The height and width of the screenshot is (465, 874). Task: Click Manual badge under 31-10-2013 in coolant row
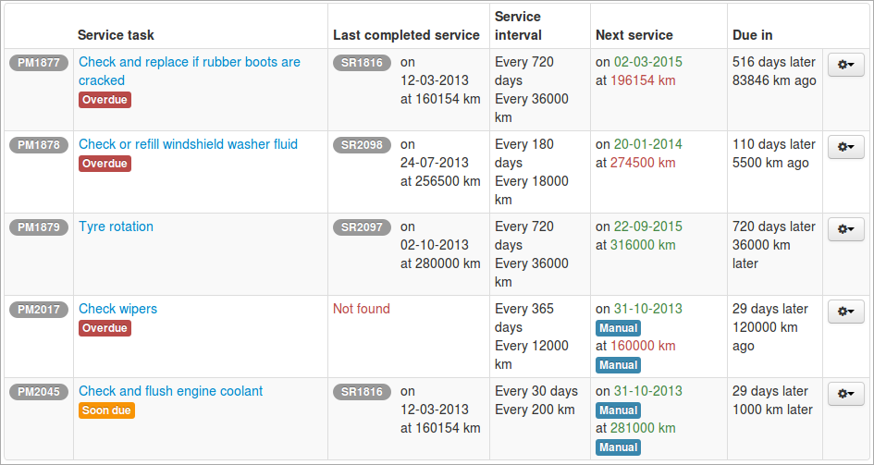(618, 410)
